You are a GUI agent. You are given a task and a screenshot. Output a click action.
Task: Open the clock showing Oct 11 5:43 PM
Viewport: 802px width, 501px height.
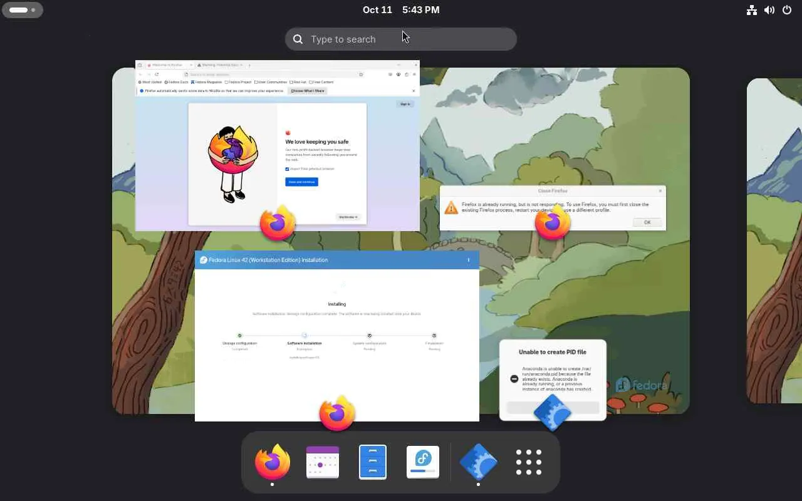point(401,10)
